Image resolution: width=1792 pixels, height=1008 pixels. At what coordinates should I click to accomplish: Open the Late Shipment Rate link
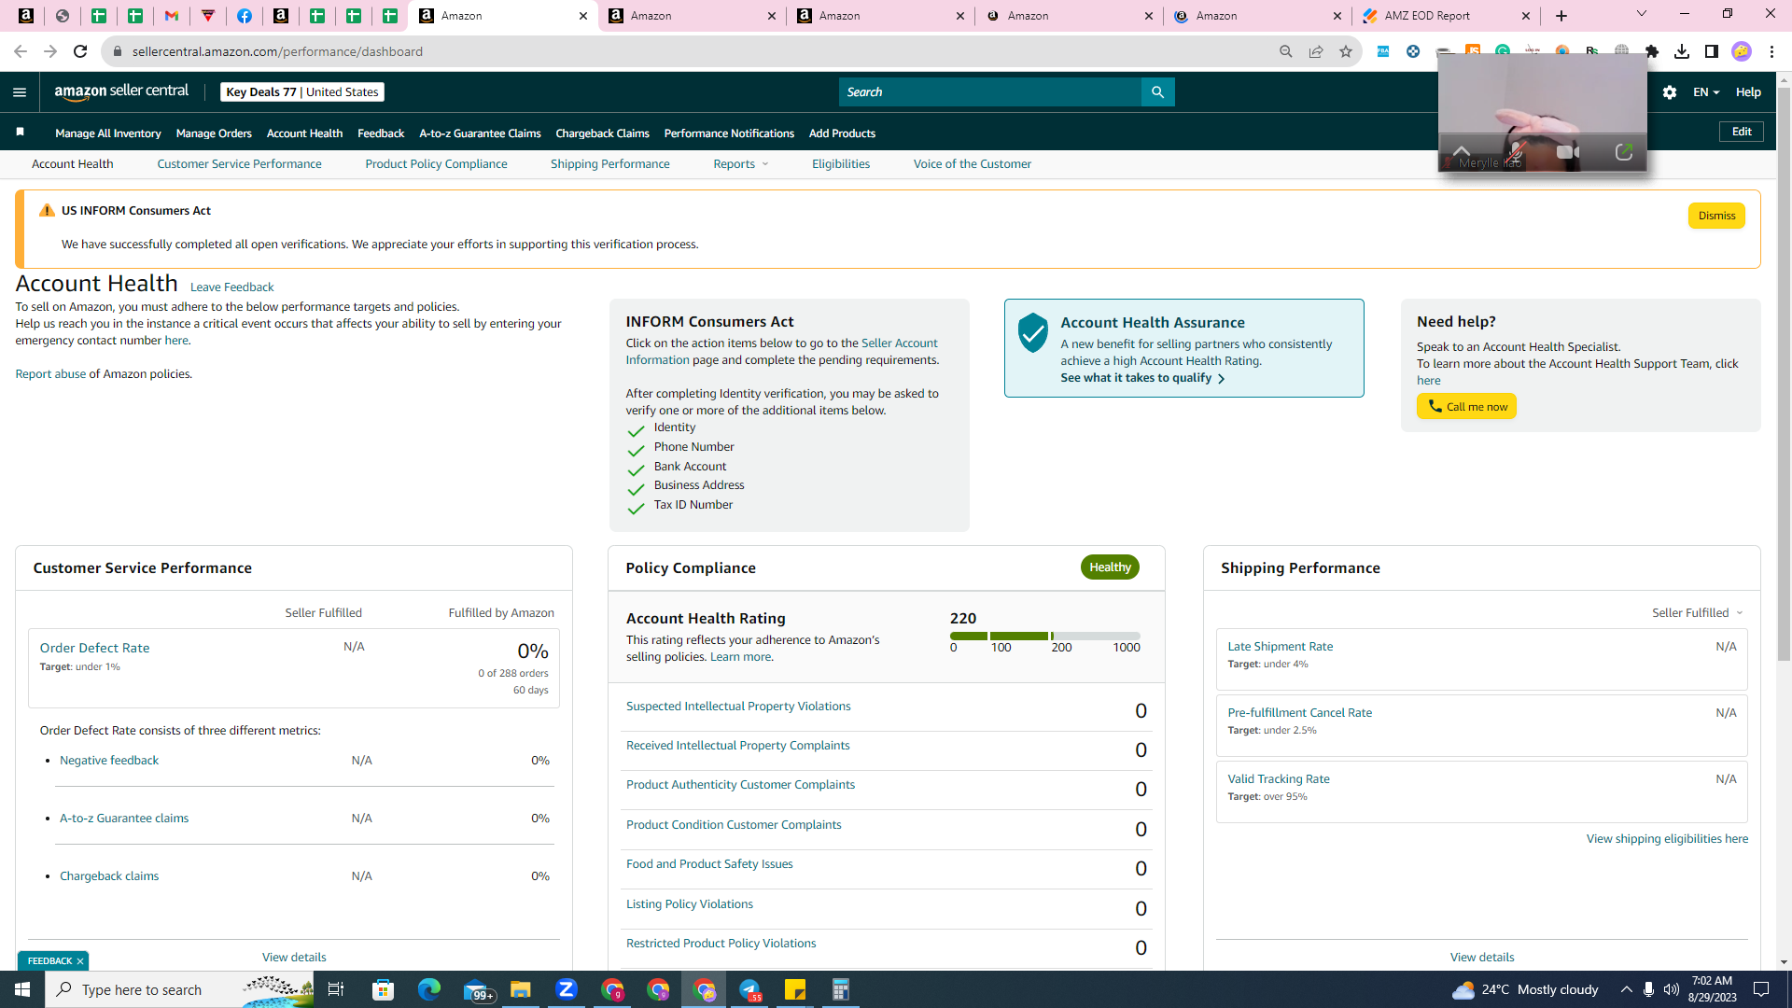pyautogui.click(x=1280, y=647)
